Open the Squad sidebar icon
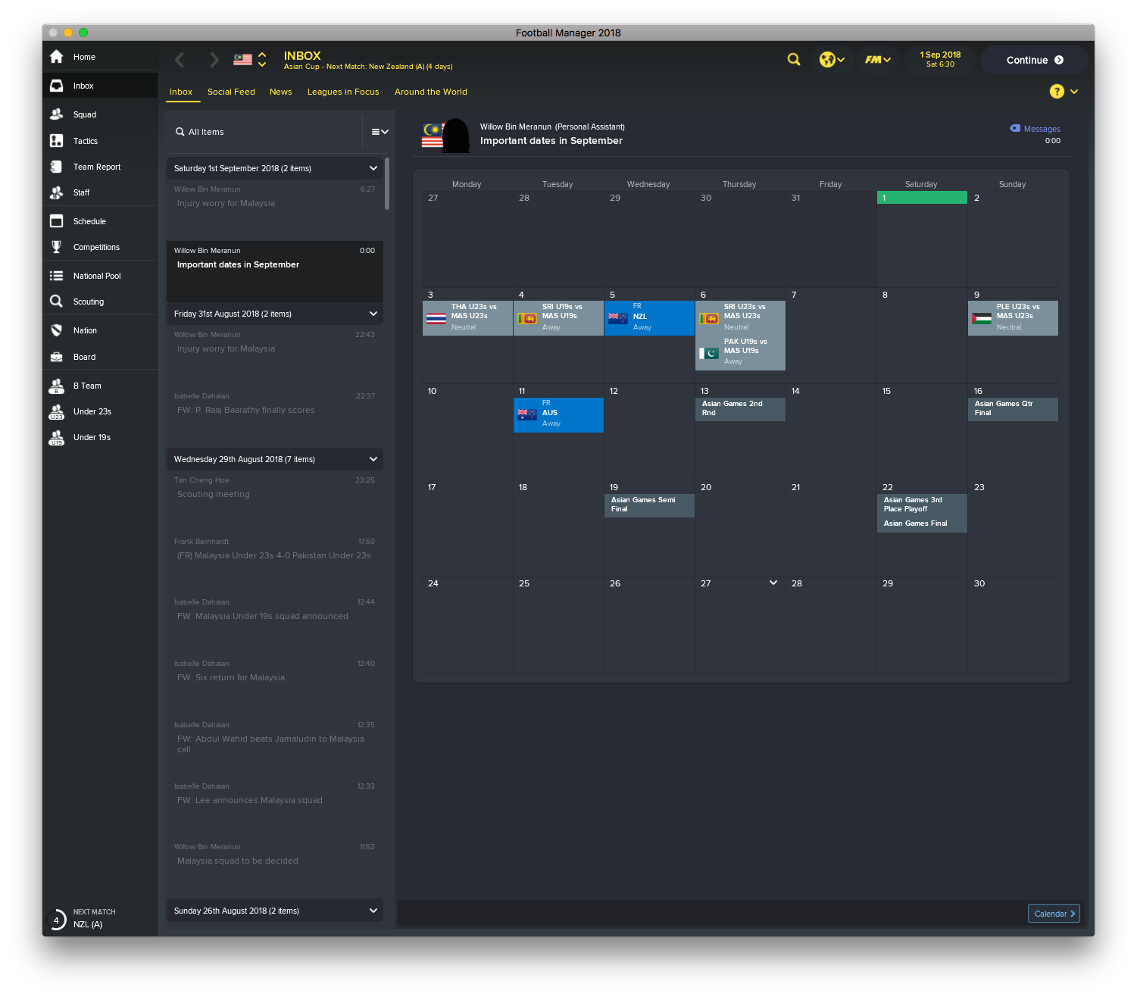This screenshot has height=997, width=1137. pyautogui.click(x=56, y=114)
